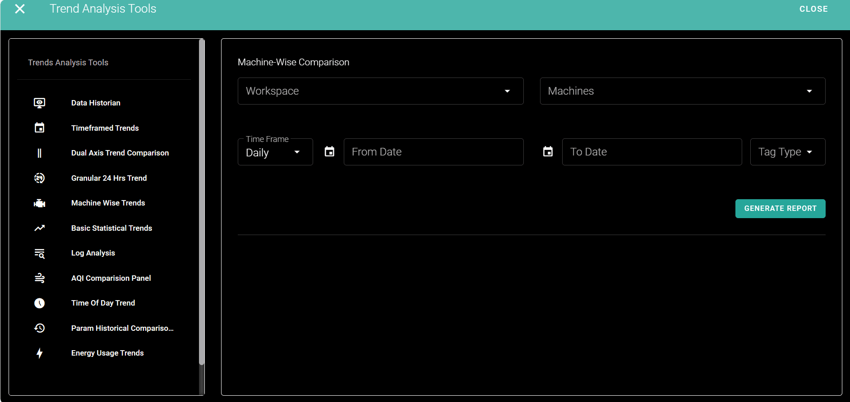Click the Data Historian monitor icon
This screenshot has height=402, width=850.
pyautogui.click(x=40, y=103)
